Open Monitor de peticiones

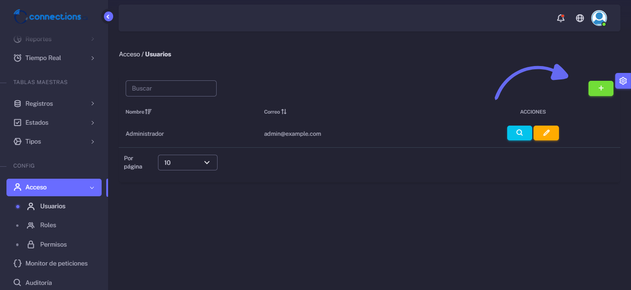point(54,263)
